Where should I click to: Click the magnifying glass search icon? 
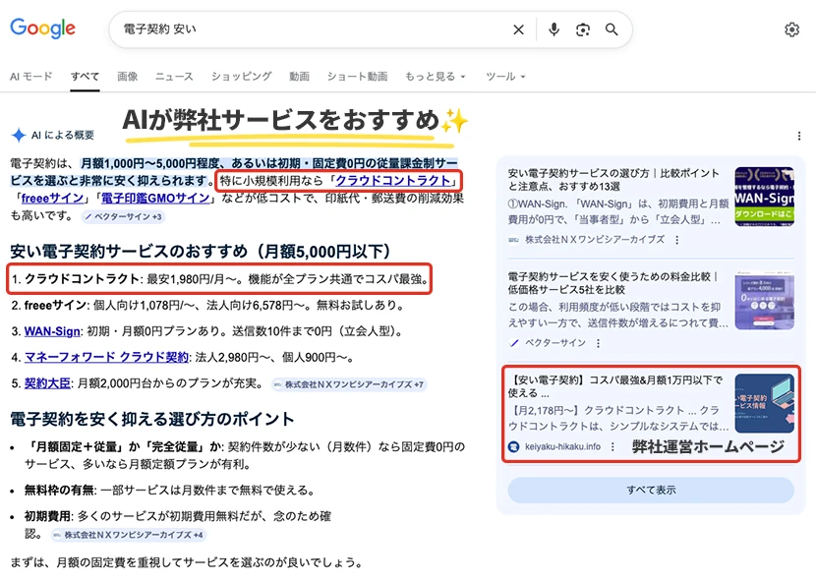pos(612,29)
